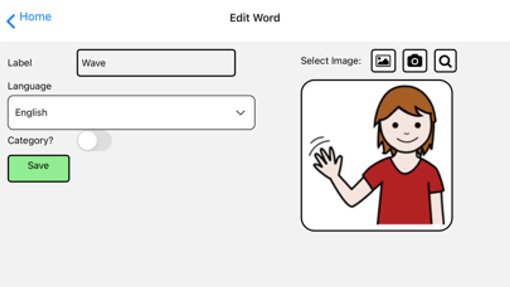The width and height of the screenshot is (510, 287).
Task: Click the Category? caption text
Action: [30, 140]
